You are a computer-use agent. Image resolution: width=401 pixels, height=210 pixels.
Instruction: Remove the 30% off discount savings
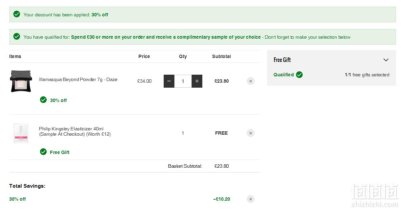pyautogui.click(x=251, y=199)
